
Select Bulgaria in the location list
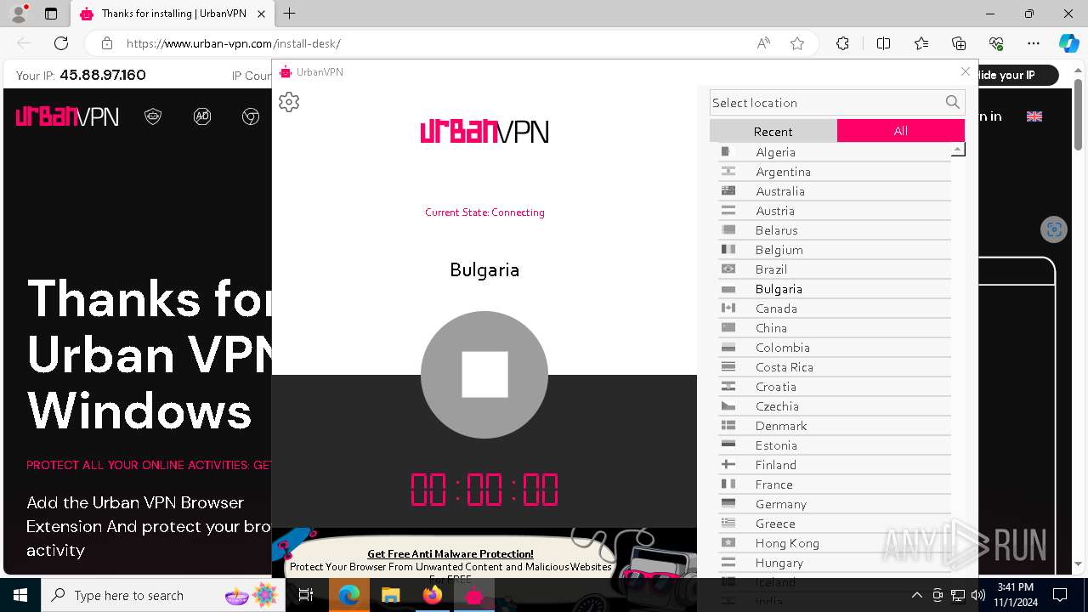[835, 289]
